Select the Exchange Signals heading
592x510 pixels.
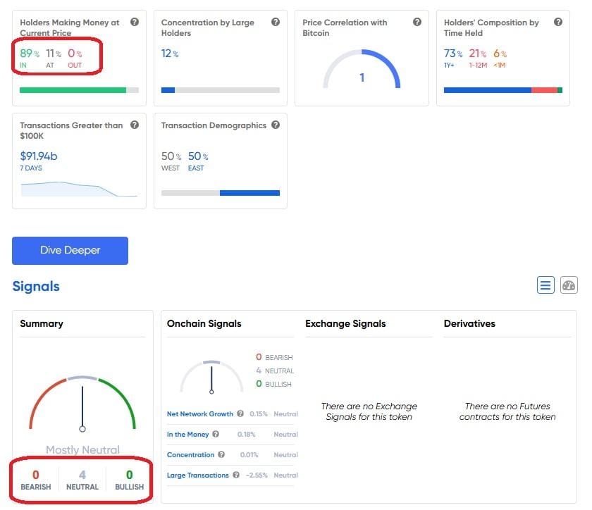coord(345,324)
